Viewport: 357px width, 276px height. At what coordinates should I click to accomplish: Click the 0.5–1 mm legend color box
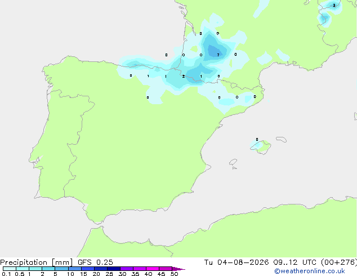coord(23,269)
